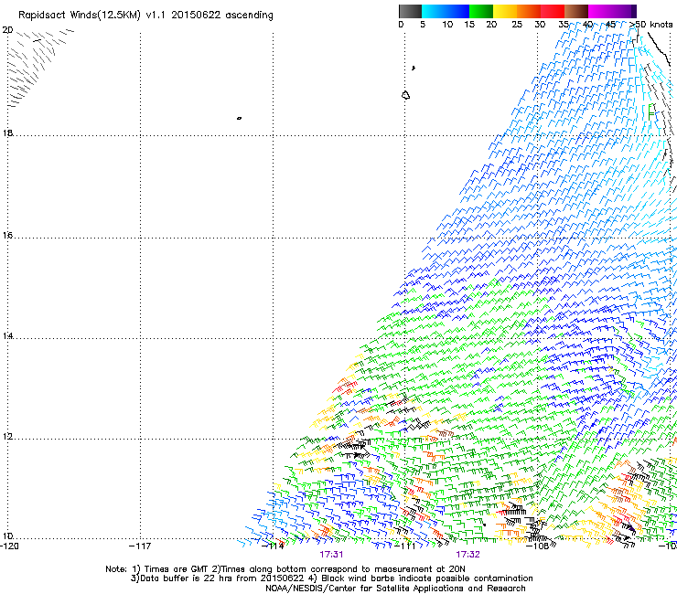Click the tiny island outline left of the -114 gridline
The image size is (677, 594).
point(239,118)
